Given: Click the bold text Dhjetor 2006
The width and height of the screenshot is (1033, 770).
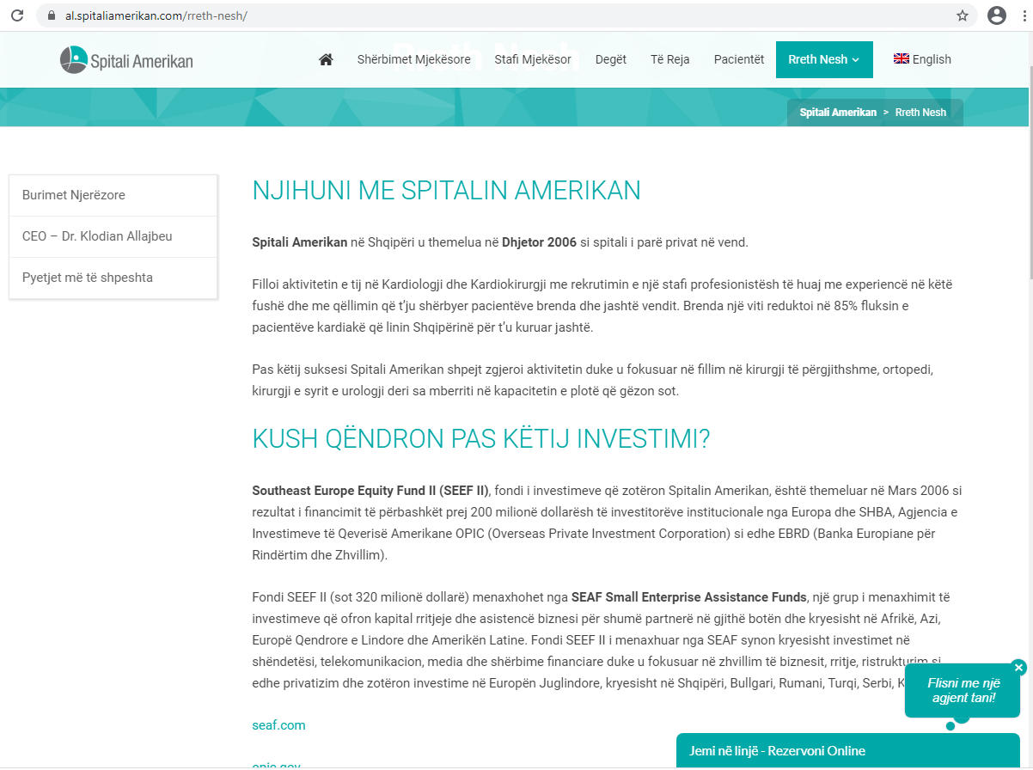Looking at the screenshot, I should click(539, 242).
